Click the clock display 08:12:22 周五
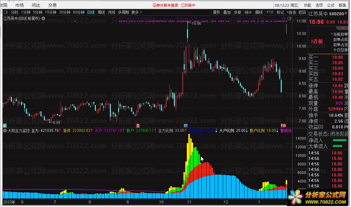Viewport: 351px width, 207px height. point(286,6)
